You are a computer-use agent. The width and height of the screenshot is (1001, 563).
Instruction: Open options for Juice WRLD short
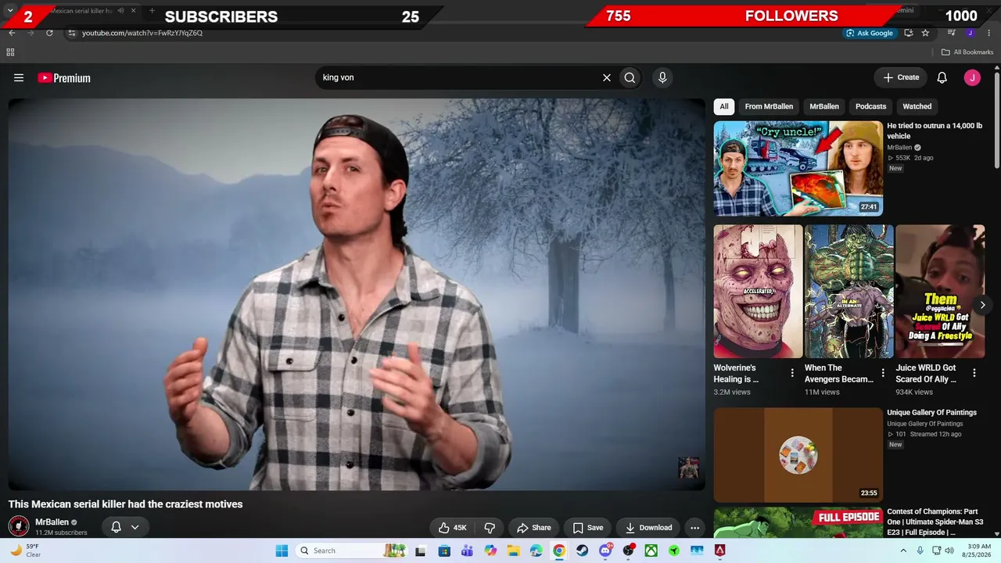point(974,373)
